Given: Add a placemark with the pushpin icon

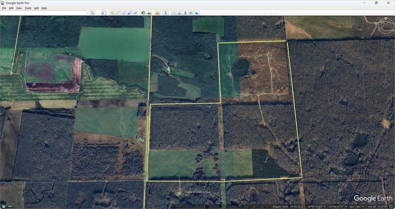Looking at the screenshot, I should tap(112, 13).
